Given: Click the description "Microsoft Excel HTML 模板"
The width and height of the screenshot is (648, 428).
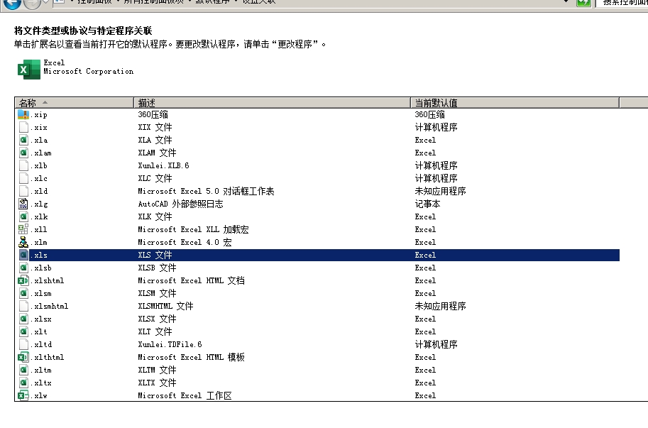Looking at the screenshot, I should pyautogui.click(x=192, y=357).
